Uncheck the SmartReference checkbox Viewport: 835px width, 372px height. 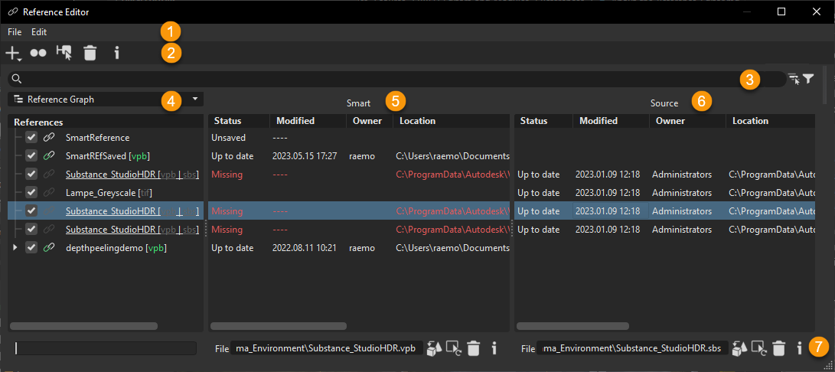[31, 138]
